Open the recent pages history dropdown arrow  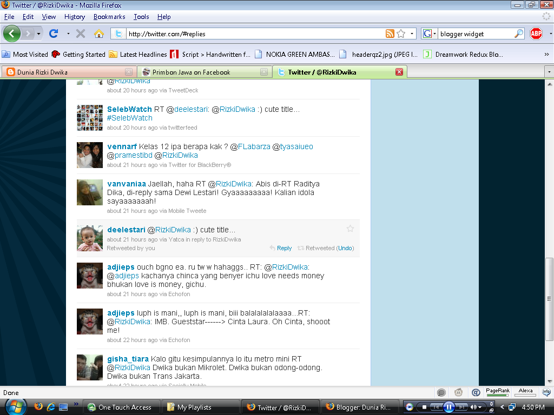coord(38,34)
